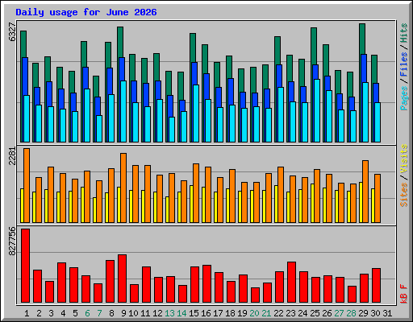The image size is (413, 322).
Task: Click day label 10 on the axis
Action: pyautogui.click(x=133, y=313)
